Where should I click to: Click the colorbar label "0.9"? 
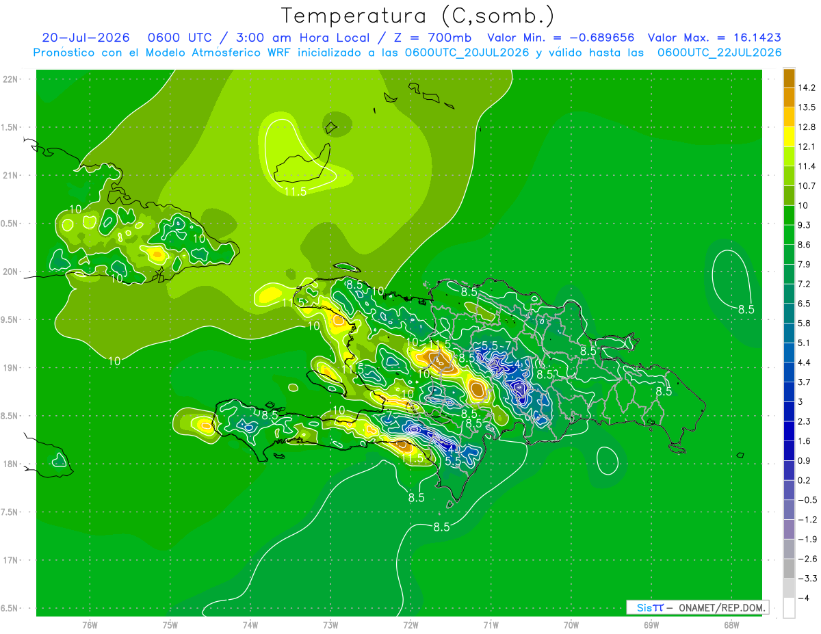point(805,460)
